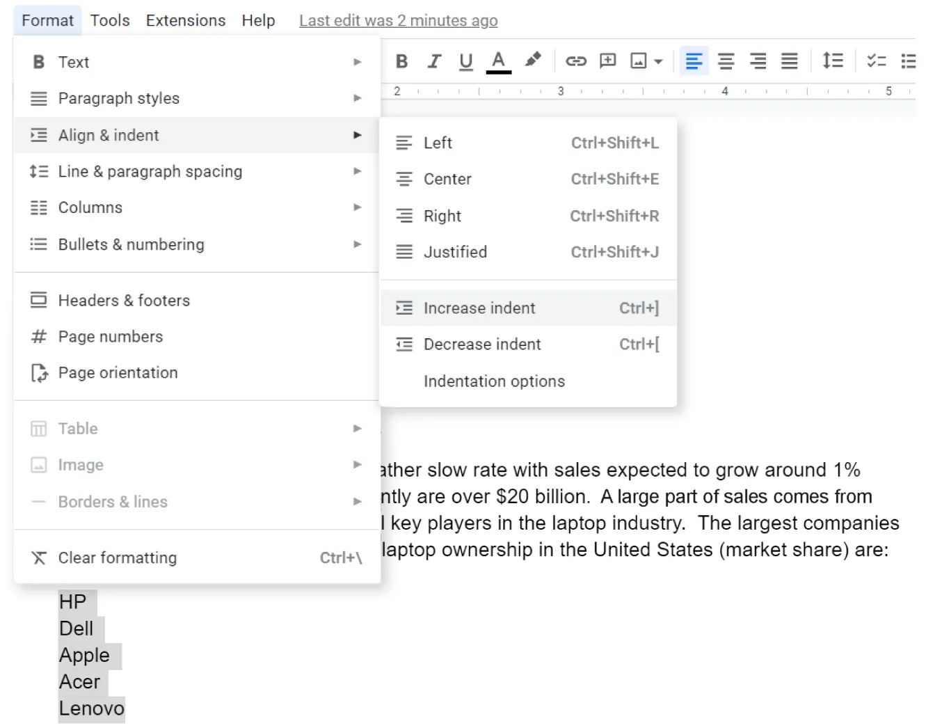
Task: Toggle bold formatting in the toolbar
Action: (x=401, y=61)
